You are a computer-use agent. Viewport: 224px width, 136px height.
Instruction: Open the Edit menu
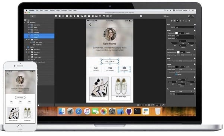pyautogui.click(x=41, y=10)
